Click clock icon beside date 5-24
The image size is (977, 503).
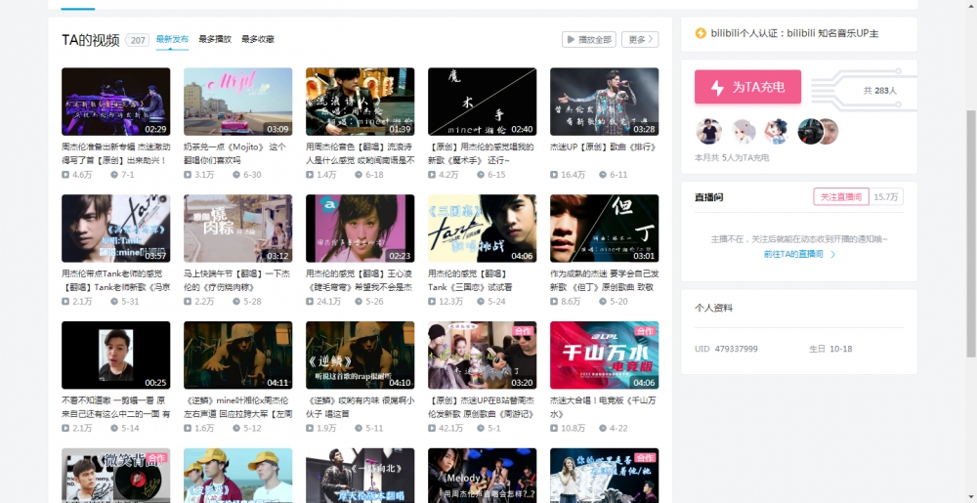click(x=481, y=301)
